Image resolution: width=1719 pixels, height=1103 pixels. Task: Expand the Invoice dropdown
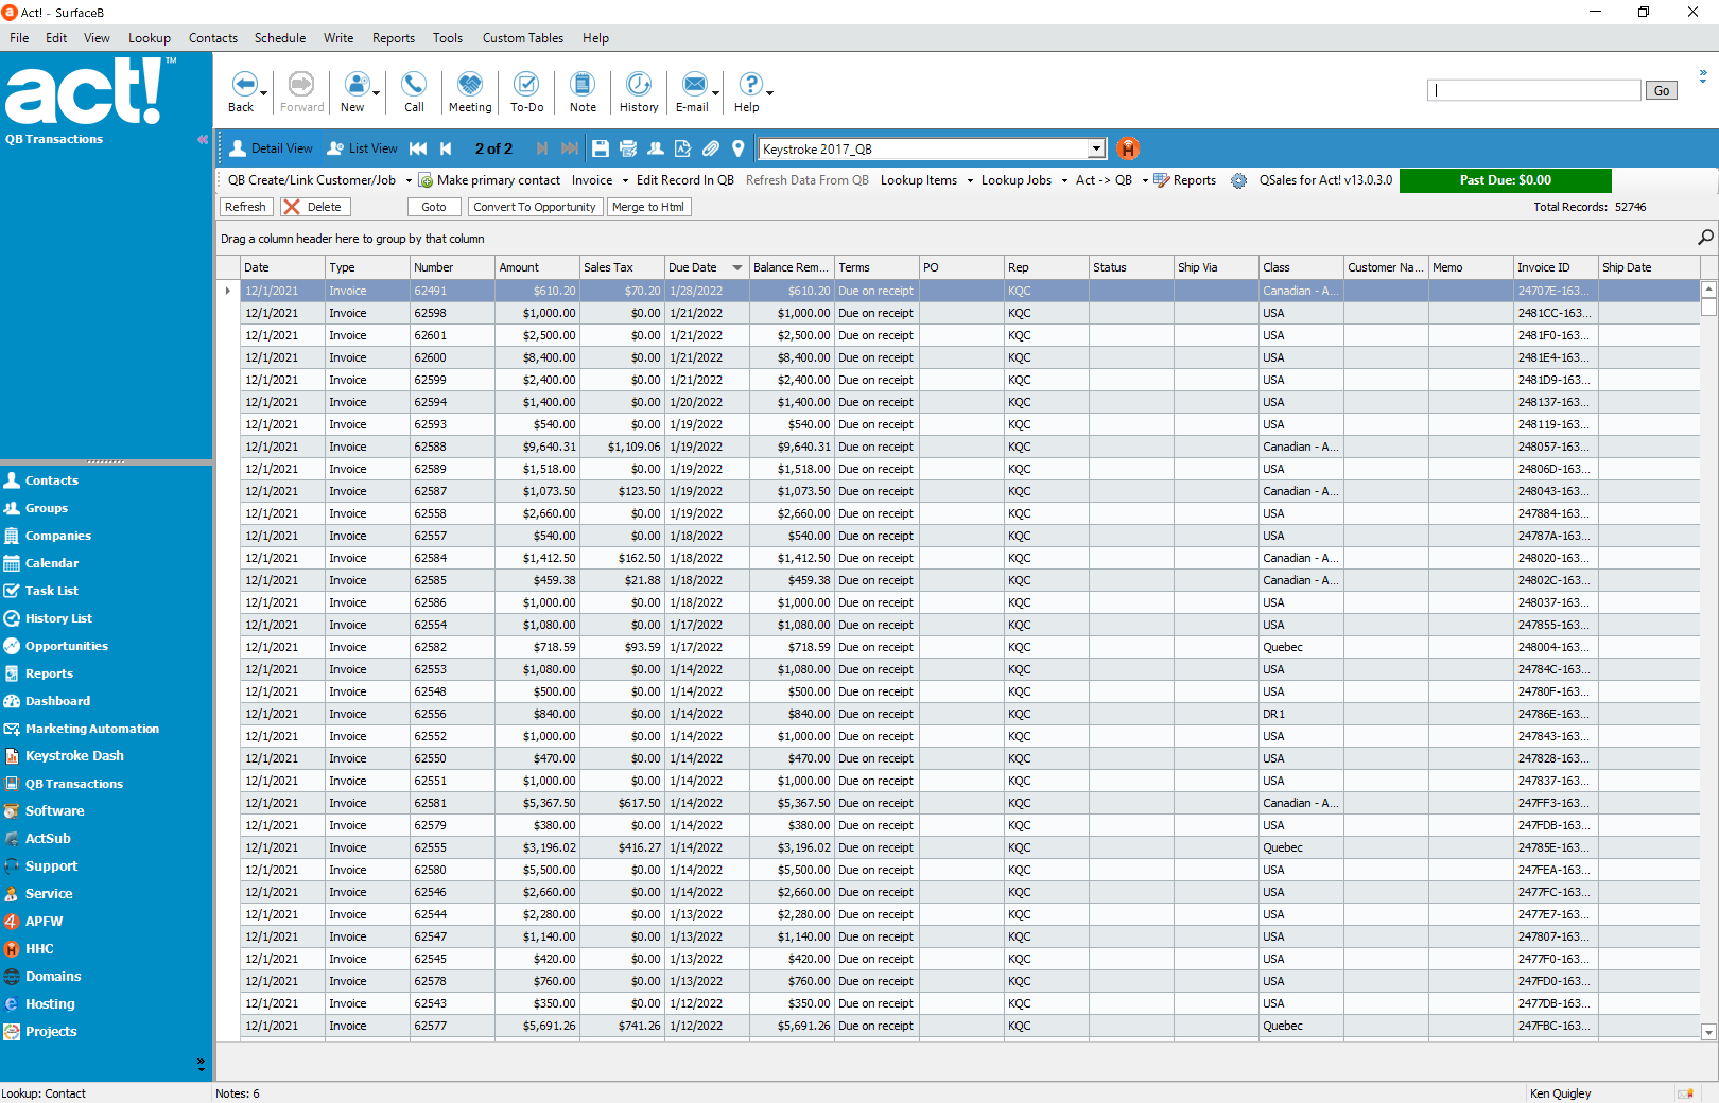[x=625, y=180]
